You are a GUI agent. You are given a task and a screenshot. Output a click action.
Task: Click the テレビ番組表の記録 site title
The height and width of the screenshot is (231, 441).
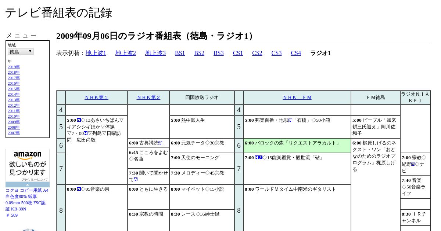[x=58, y=13]
